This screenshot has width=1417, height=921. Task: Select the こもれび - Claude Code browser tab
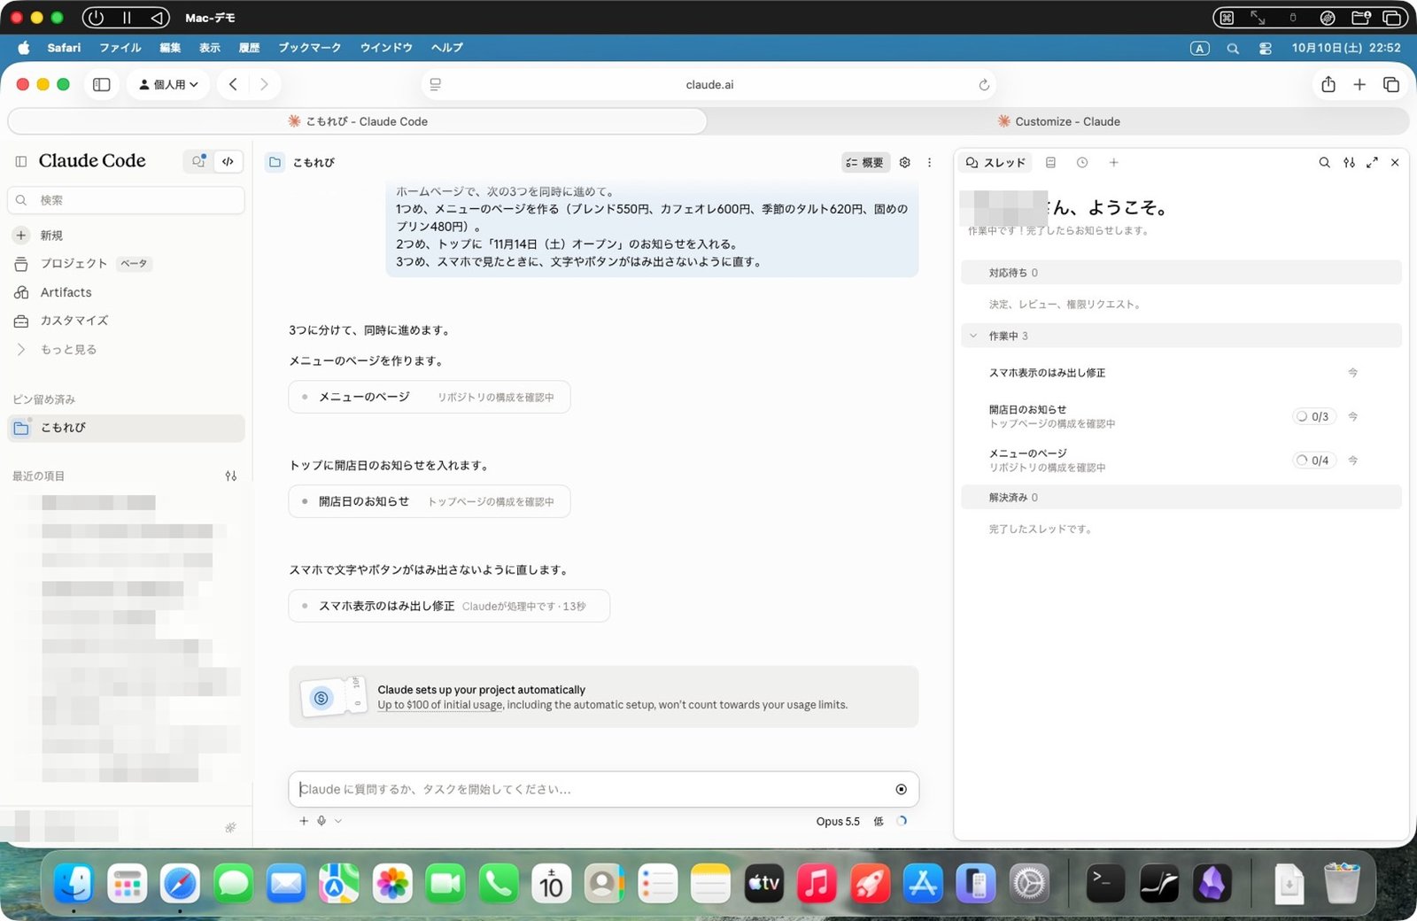click(358, 121)
